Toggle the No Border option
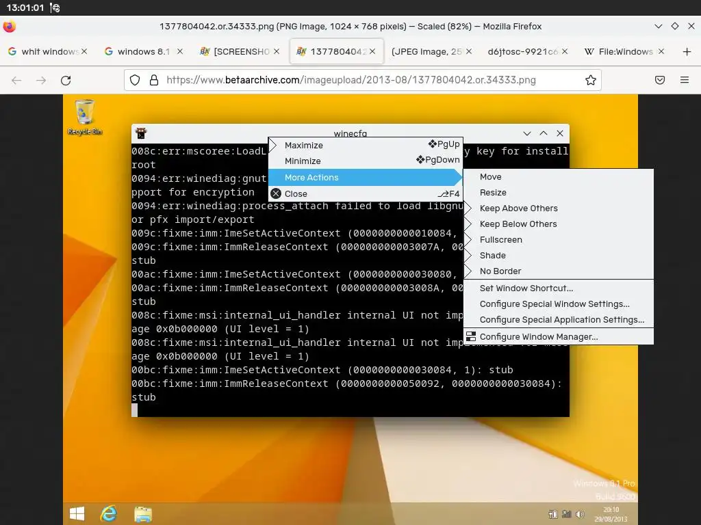 point(559,271)
